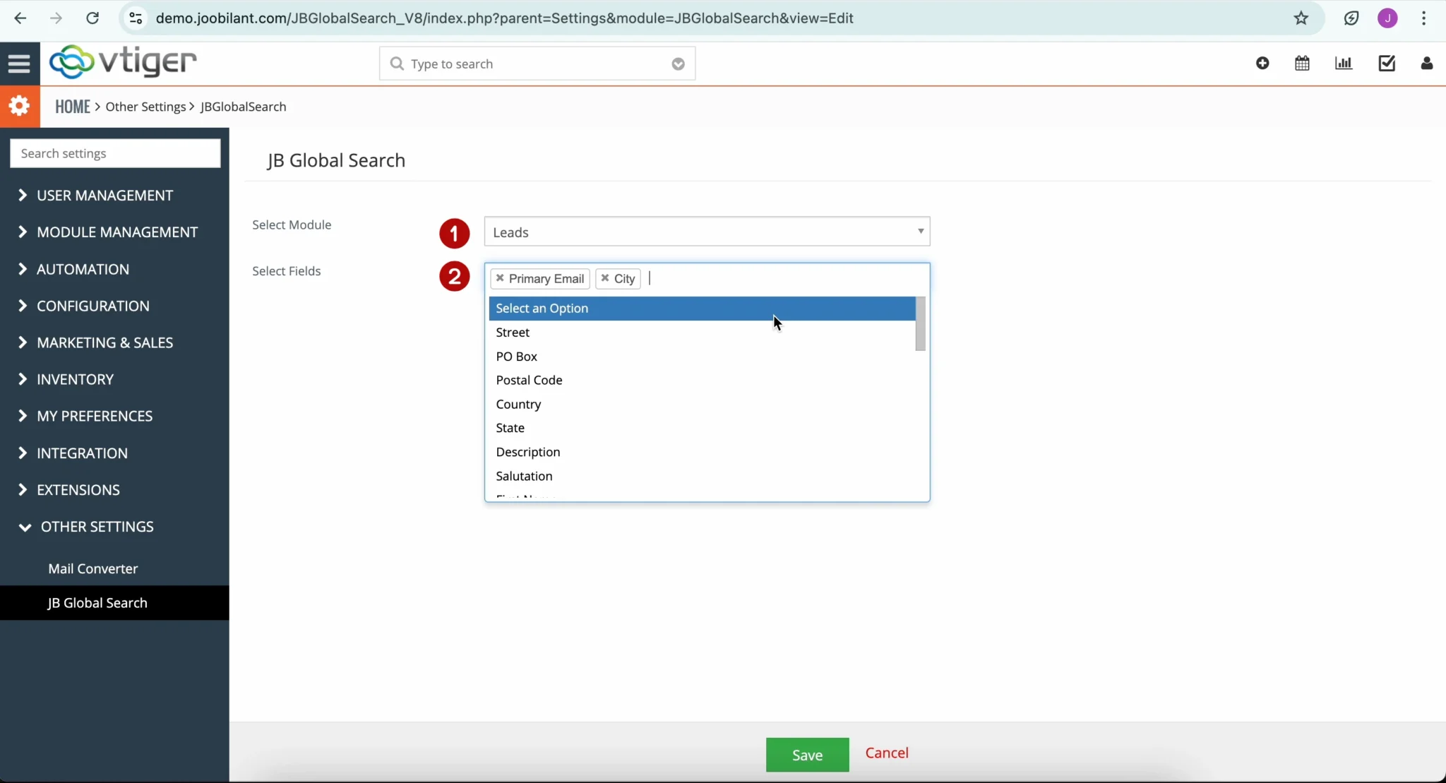Open the quick create plus icon

tap(1263, 63)
